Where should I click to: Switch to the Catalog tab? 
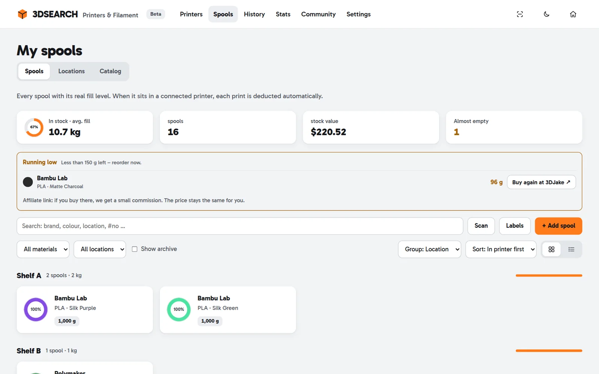point(110,71)
